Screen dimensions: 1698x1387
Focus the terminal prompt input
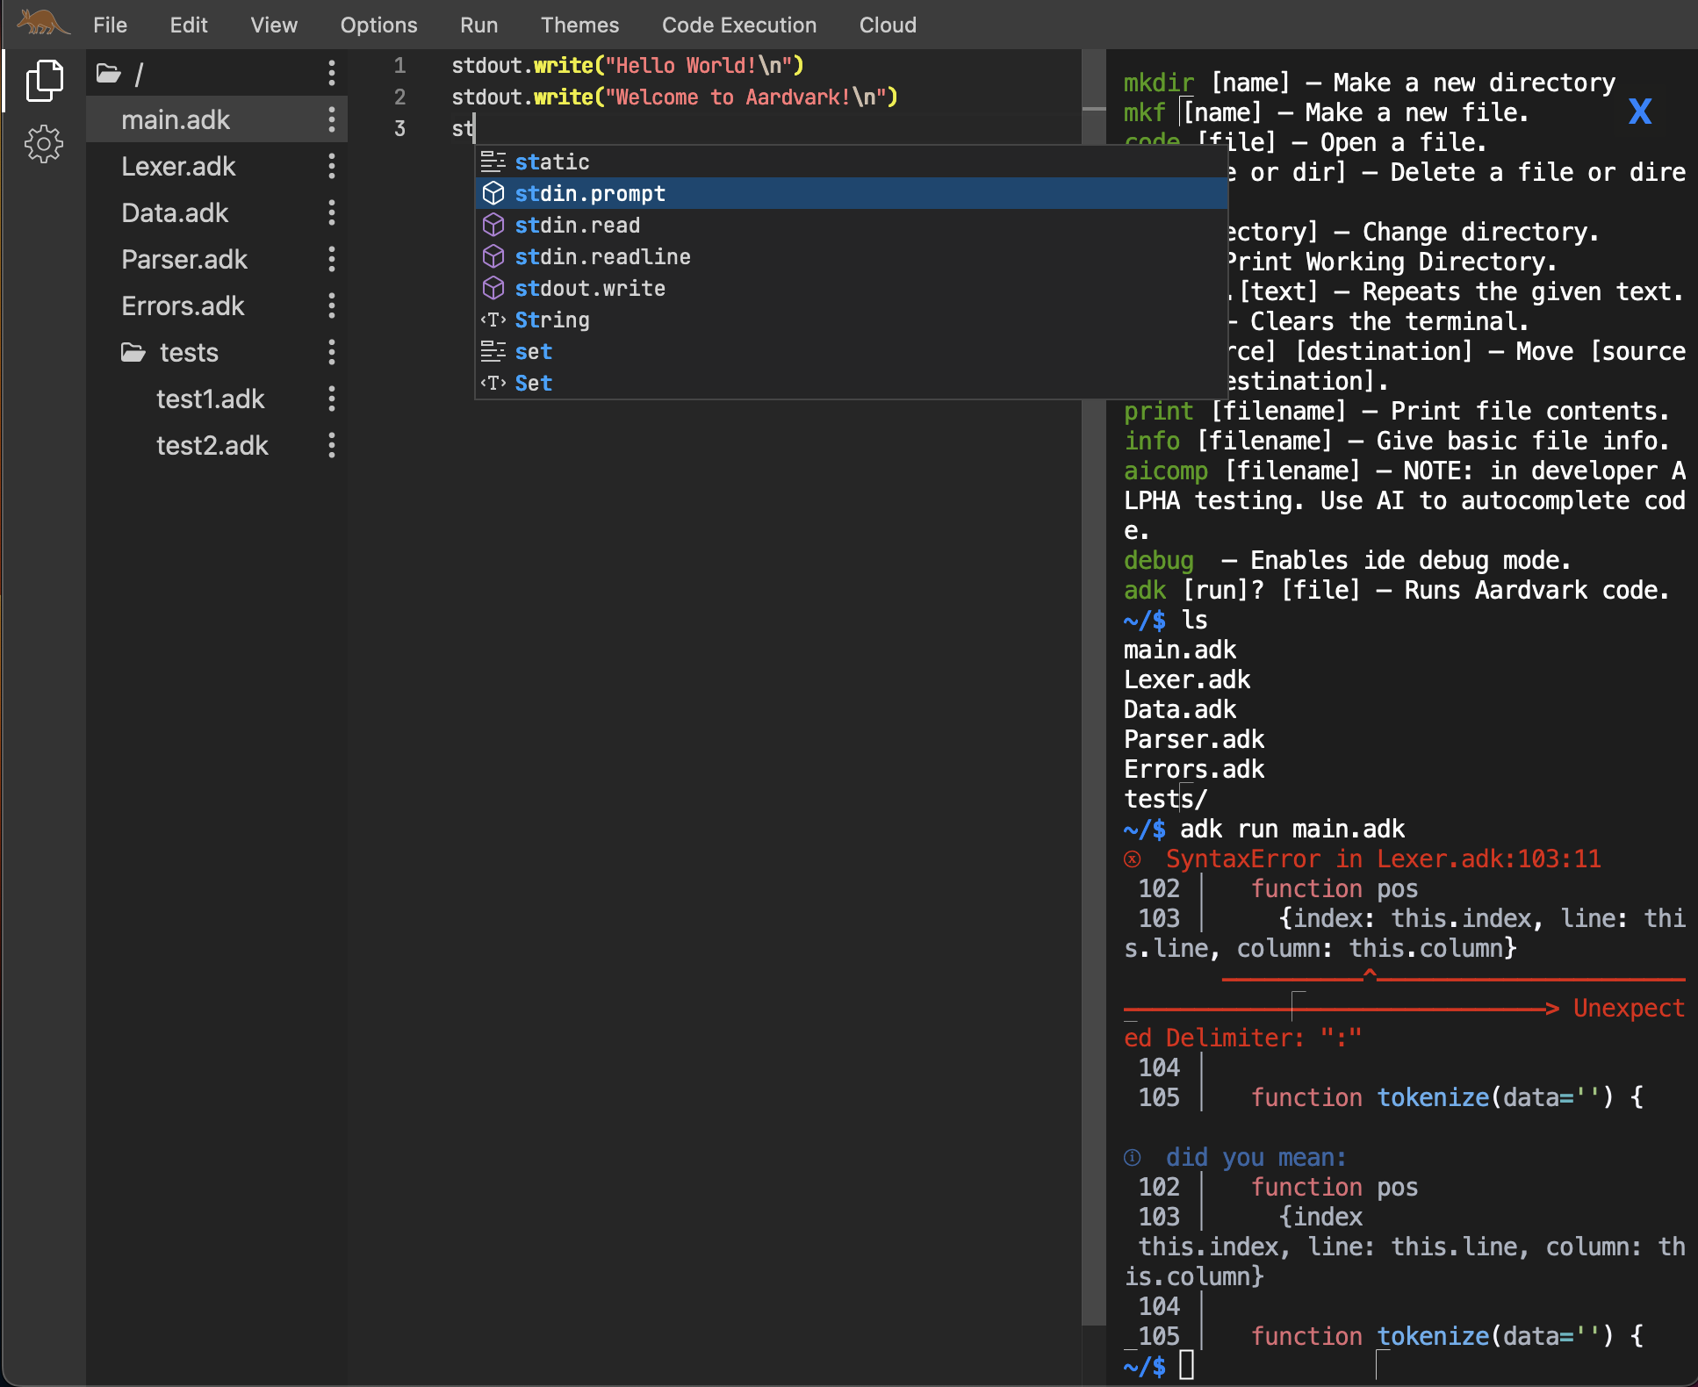click(1186, 1365)
